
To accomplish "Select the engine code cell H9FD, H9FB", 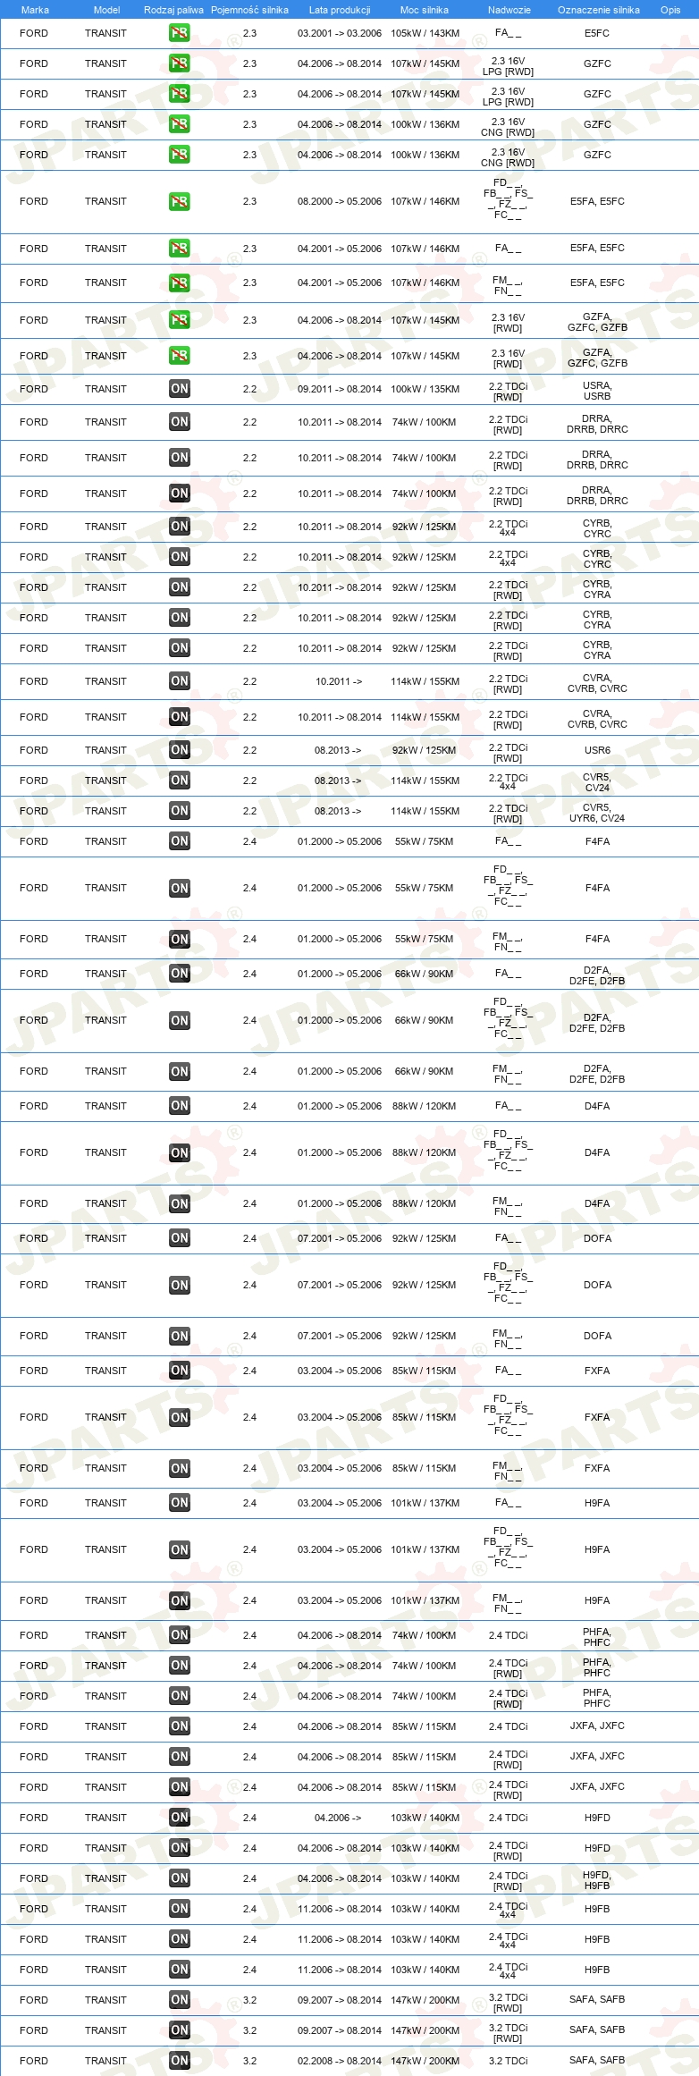I will 597,1880.
